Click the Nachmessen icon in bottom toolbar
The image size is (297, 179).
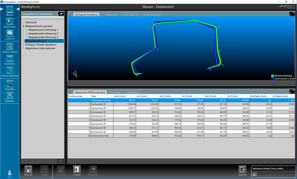93,169
